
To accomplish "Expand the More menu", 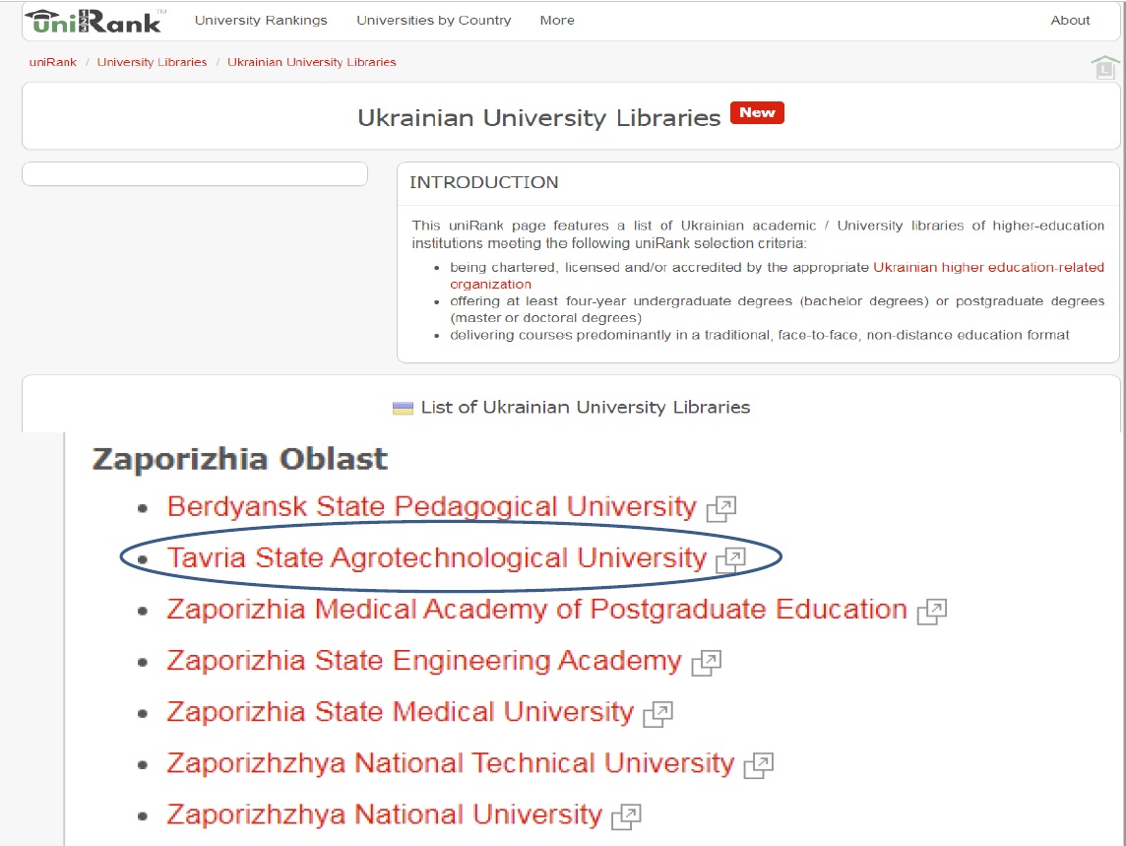I will pyautogui.click(x=557, y=20).
